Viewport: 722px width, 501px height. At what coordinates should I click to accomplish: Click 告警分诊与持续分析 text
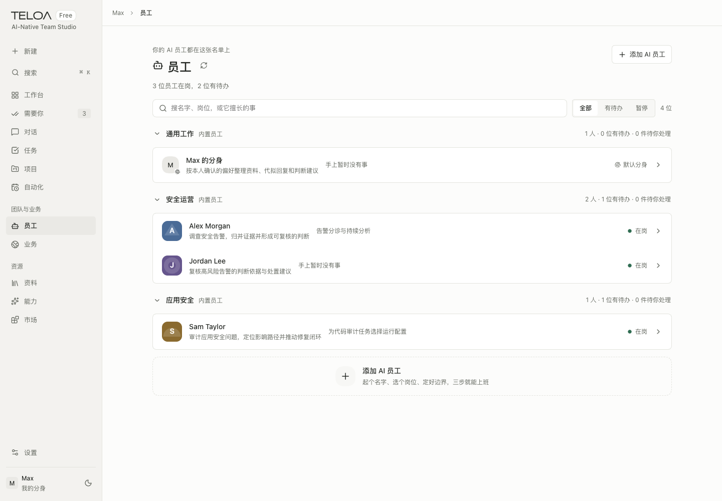coord(343,231)
